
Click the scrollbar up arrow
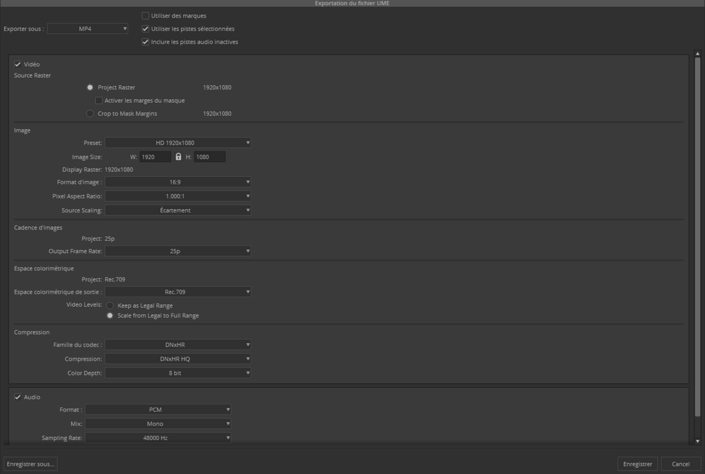pos(698,53)
